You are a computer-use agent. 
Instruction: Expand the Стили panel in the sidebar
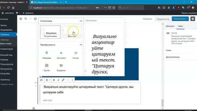point(181,50)
